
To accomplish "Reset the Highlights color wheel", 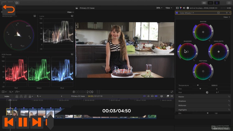I will coord(225,60).
